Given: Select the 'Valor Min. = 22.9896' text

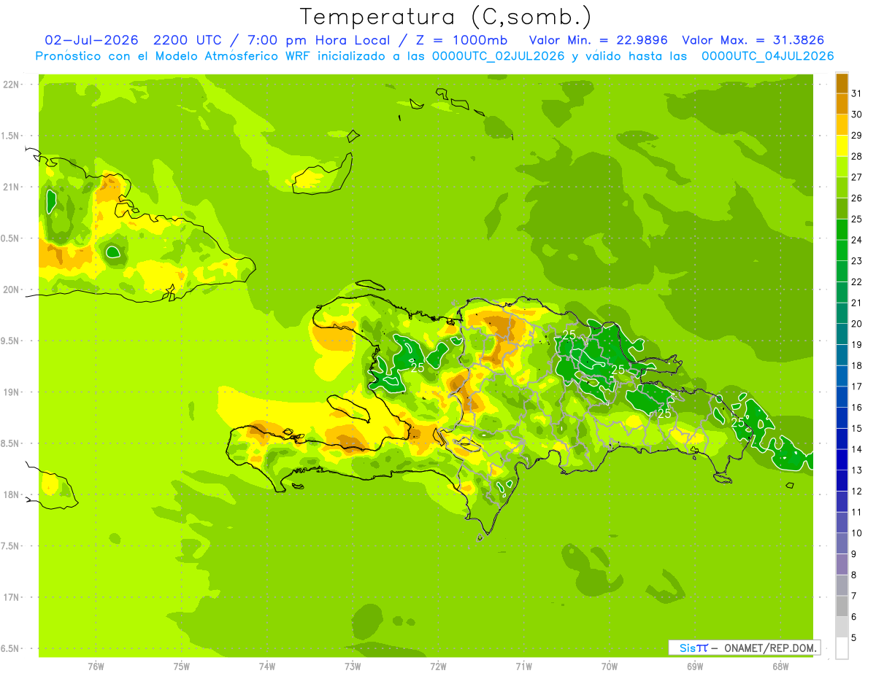Looking at the screenshot, I should [x=599, y=40].
